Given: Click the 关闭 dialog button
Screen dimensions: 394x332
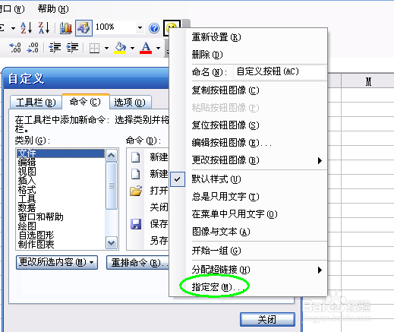Looking at the screenshot, I should (x=267, y=319).
